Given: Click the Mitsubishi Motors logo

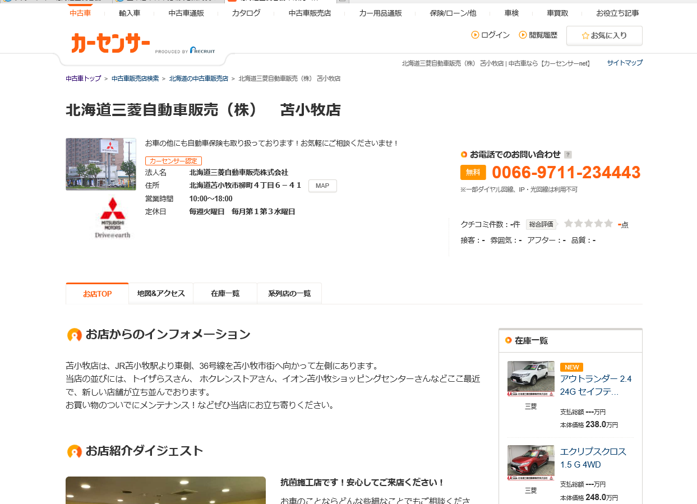Looking at the screenshot, I should point(112,217).
